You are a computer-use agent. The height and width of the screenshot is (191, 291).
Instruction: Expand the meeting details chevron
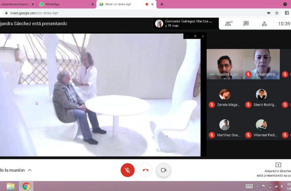[30, 170]
